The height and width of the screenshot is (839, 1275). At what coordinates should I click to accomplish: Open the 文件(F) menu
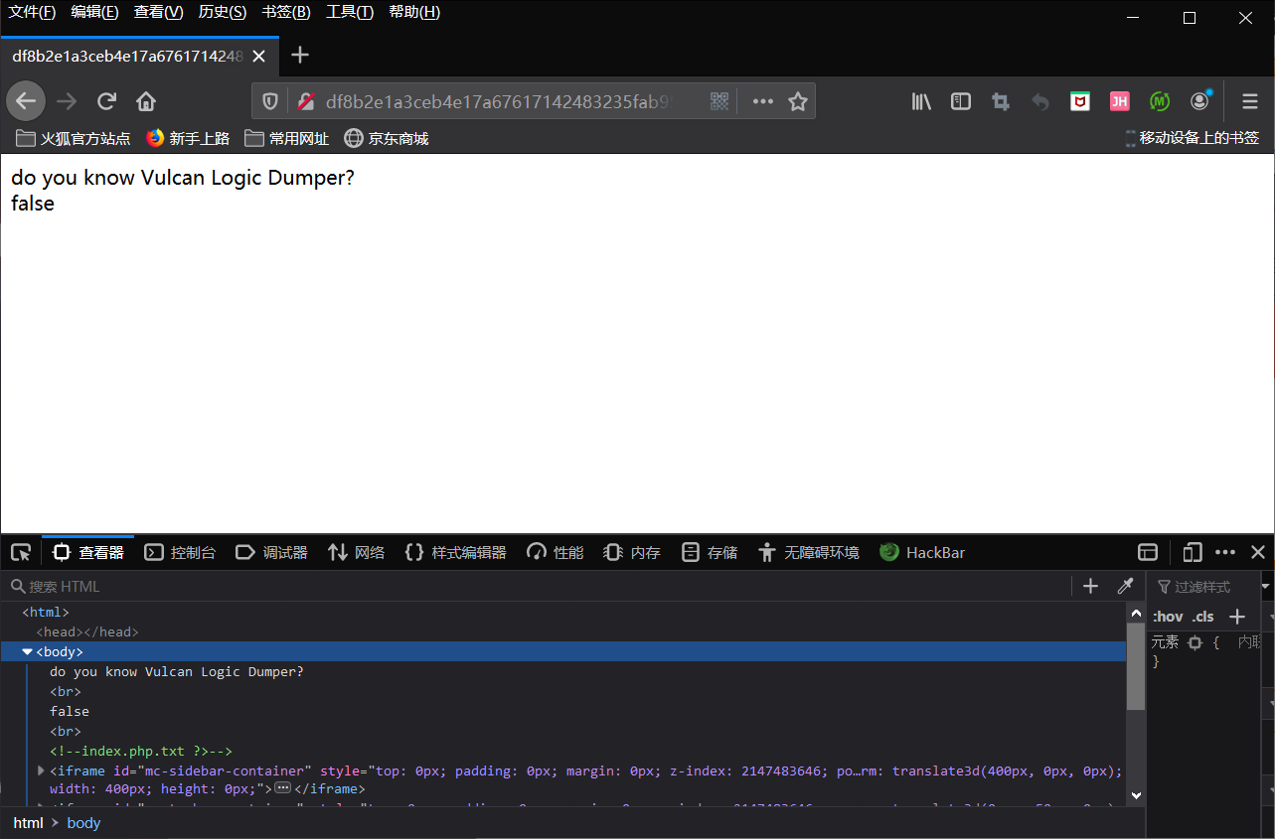tap(32, 12)
